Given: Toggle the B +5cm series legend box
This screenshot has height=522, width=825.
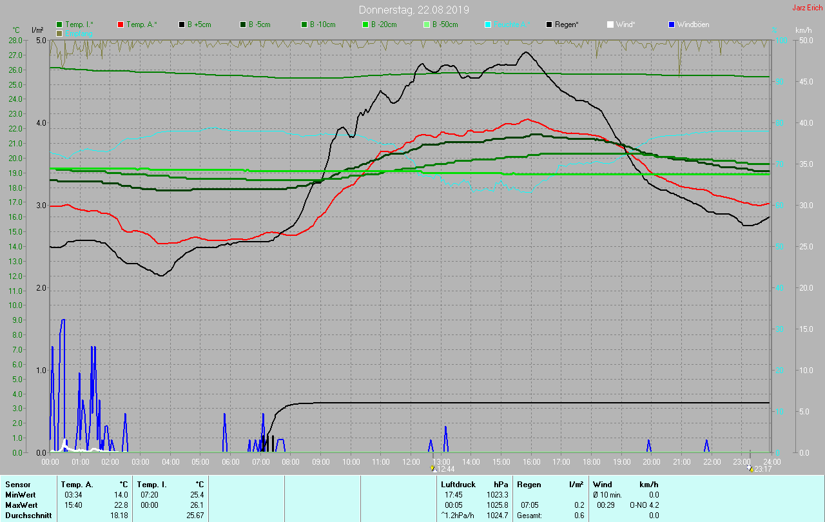Looking at the screenshot, I should (x=182, y=24).
